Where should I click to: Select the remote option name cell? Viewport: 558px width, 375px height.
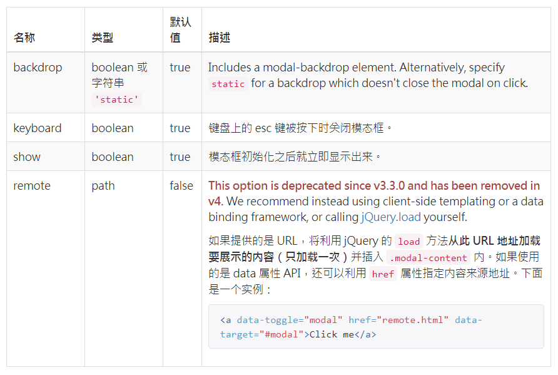click(32, 186)
